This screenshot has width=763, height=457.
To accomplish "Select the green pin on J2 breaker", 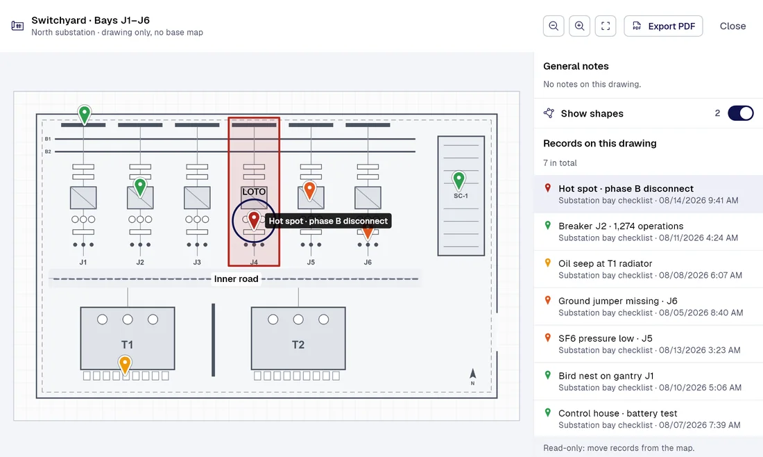I will coord(140,188).
